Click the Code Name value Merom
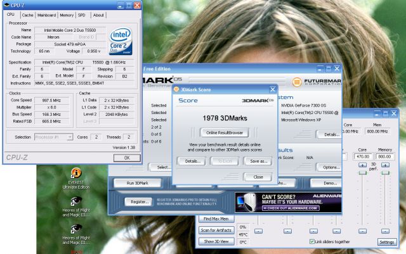 click(53, 37)
